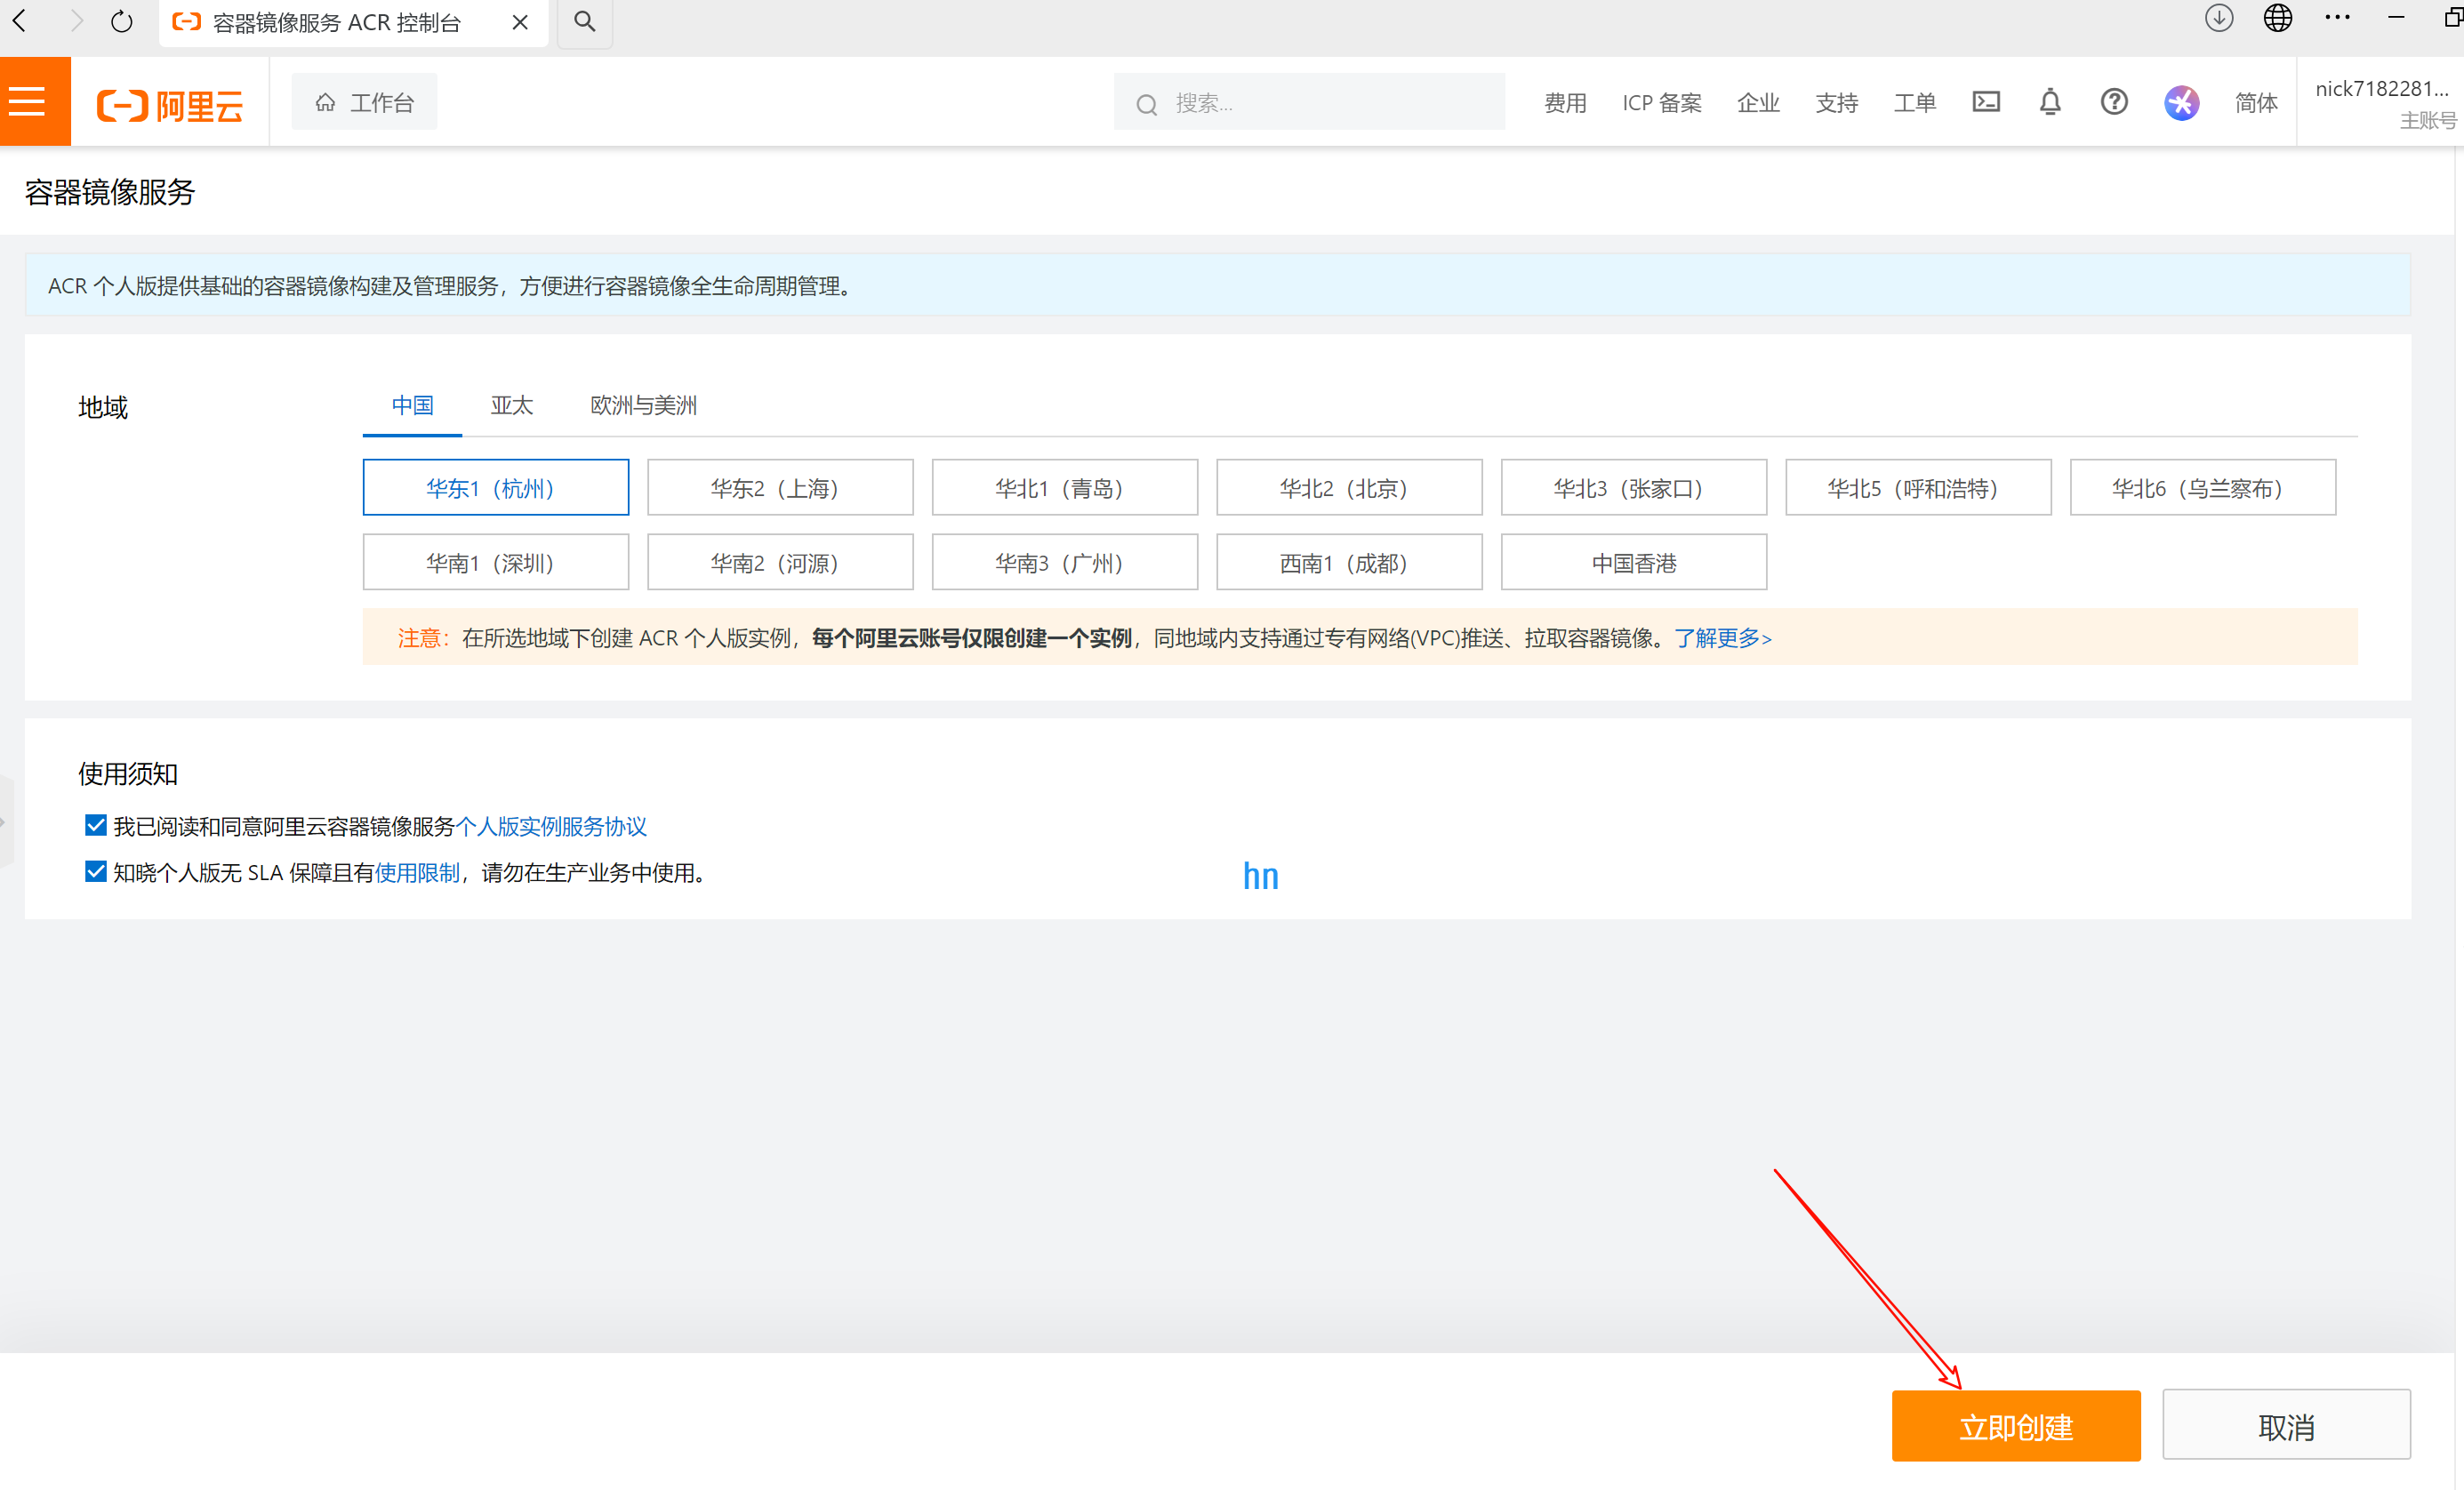The width and height of the screenshot is (2464, 1490).
Task: Open the colorful AI assistant icon
Action: point(2181,102)
